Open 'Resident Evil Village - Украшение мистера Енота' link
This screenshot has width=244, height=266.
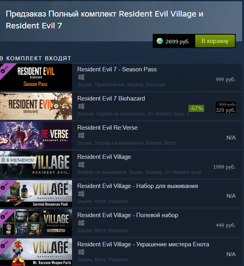(x=143, y=244)
